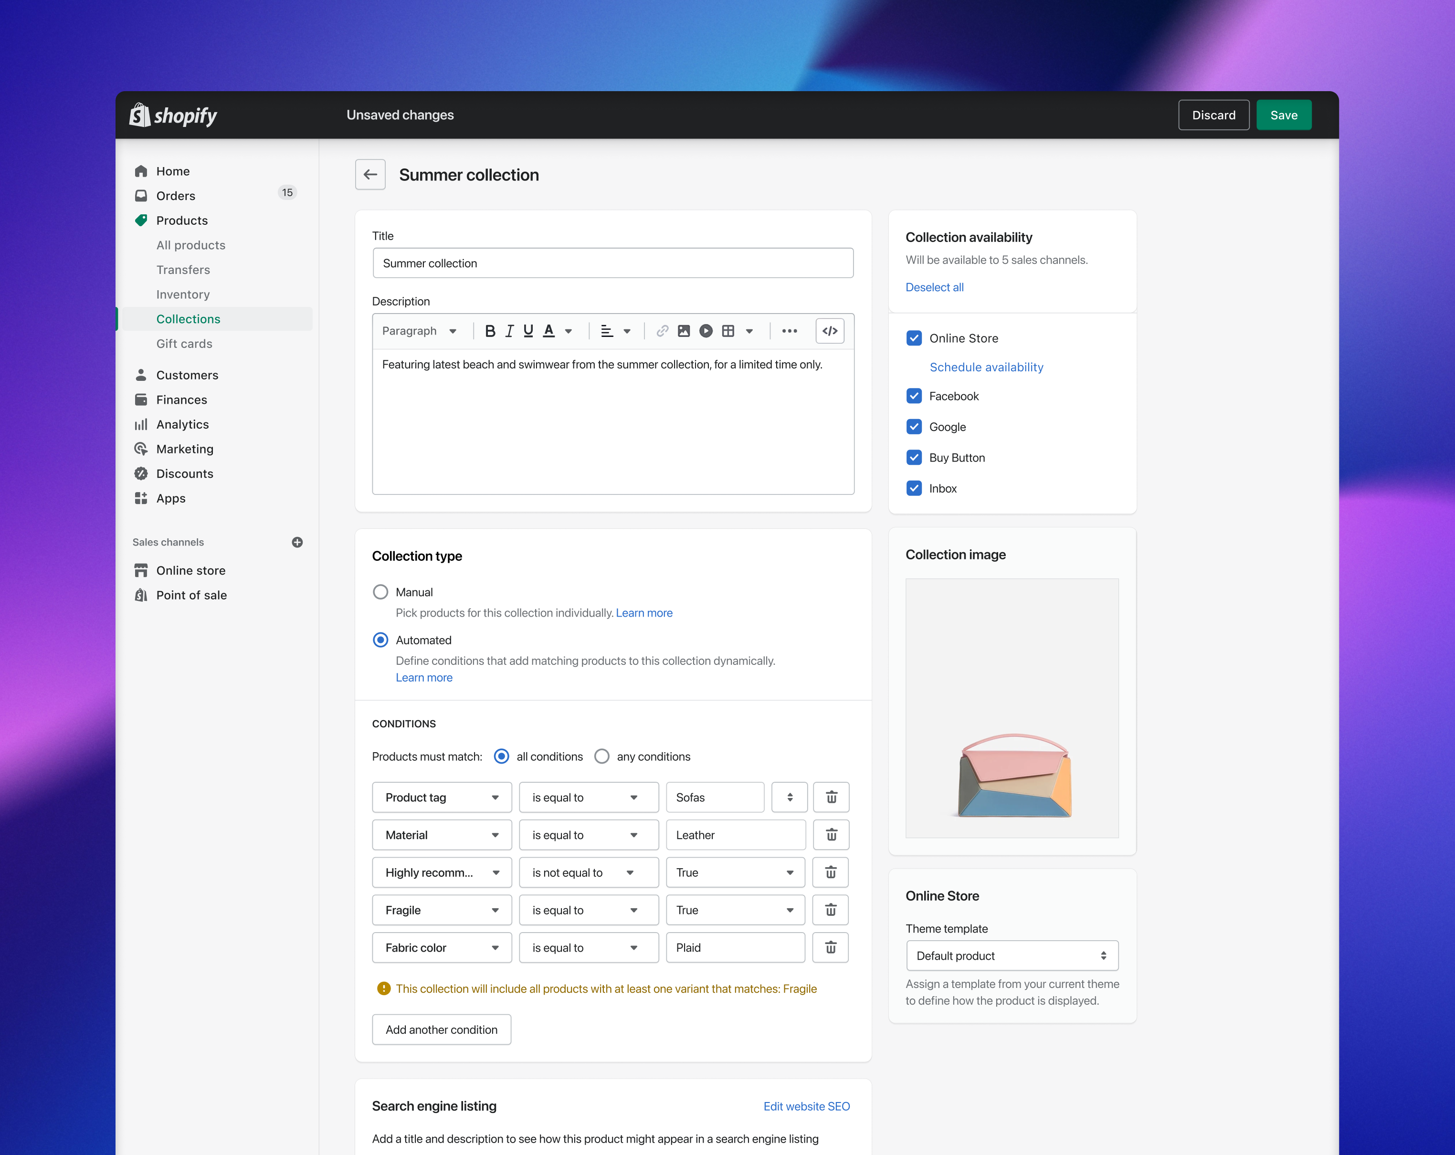Select the all conditions radio button
Screen dimensions: 1455x1155
pyautogui.click(x=501, y=756)
